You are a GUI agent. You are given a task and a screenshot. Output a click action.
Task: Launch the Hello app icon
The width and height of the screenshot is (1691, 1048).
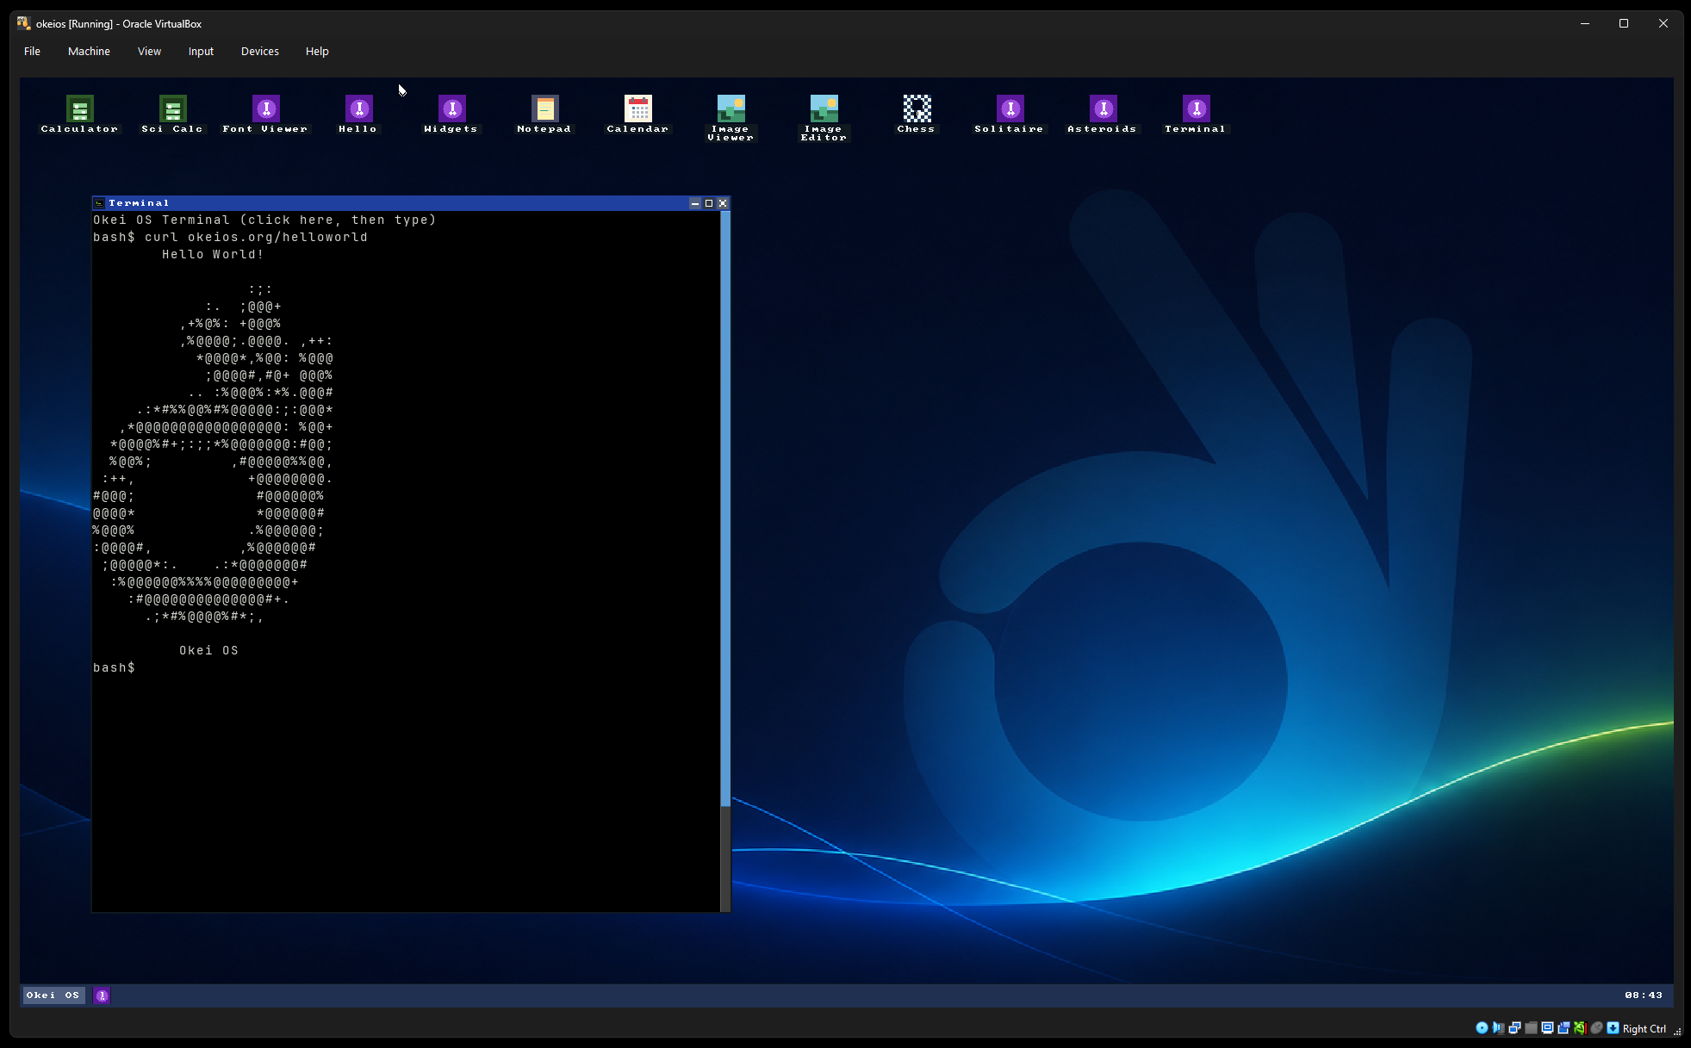[358, 114]
